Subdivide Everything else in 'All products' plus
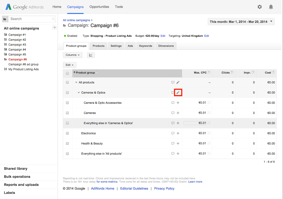The width and height of the screenshot is (283, 199). pyautogui.click(x=178, y=153)
